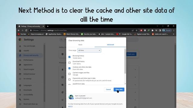The height and width of the screenshot is (108, 193).
Task: Check Passwords and other sign-in data
Action: (x=69, y=79)
